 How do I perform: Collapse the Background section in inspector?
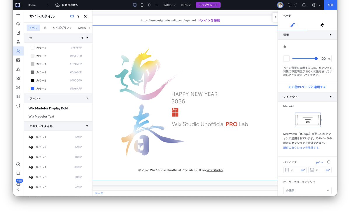330,35
